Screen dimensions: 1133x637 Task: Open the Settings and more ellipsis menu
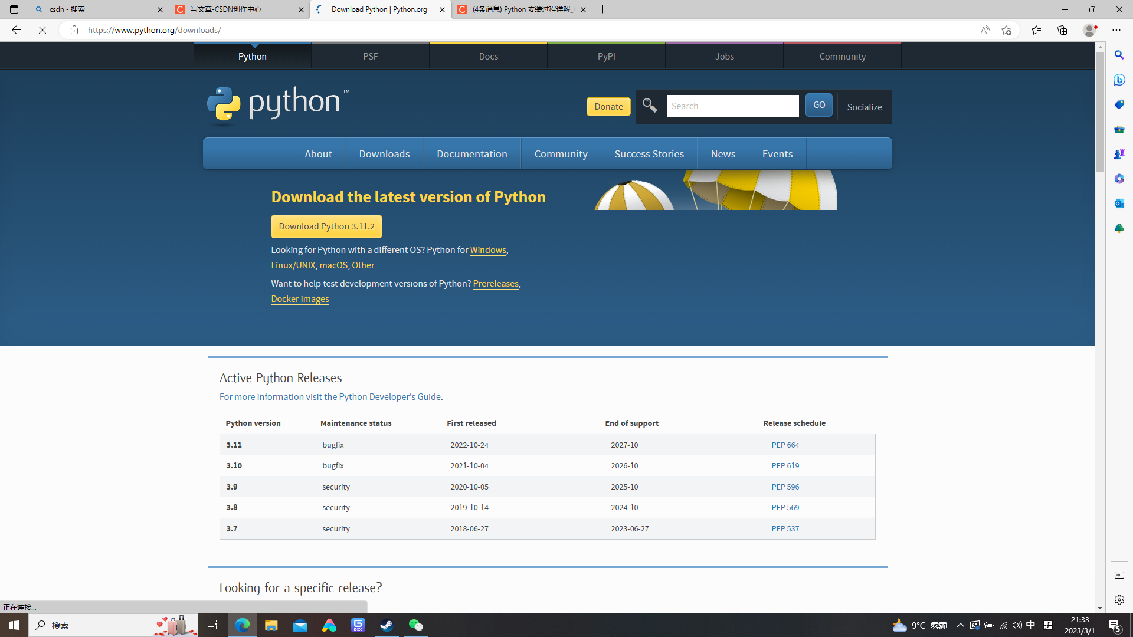click(1116, 29)
